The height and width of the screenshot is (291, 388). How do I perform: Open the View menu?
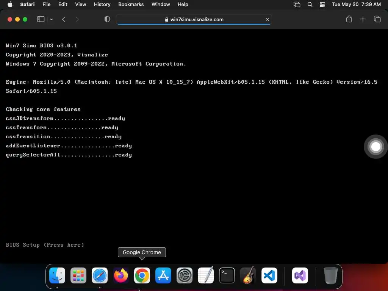click(x=80, y=4)
